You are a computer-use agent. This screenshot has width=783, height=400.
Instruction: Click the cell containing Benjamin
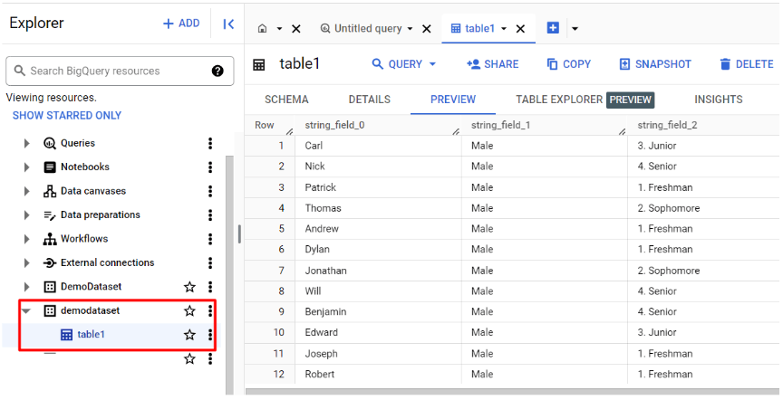coord(378,311)
